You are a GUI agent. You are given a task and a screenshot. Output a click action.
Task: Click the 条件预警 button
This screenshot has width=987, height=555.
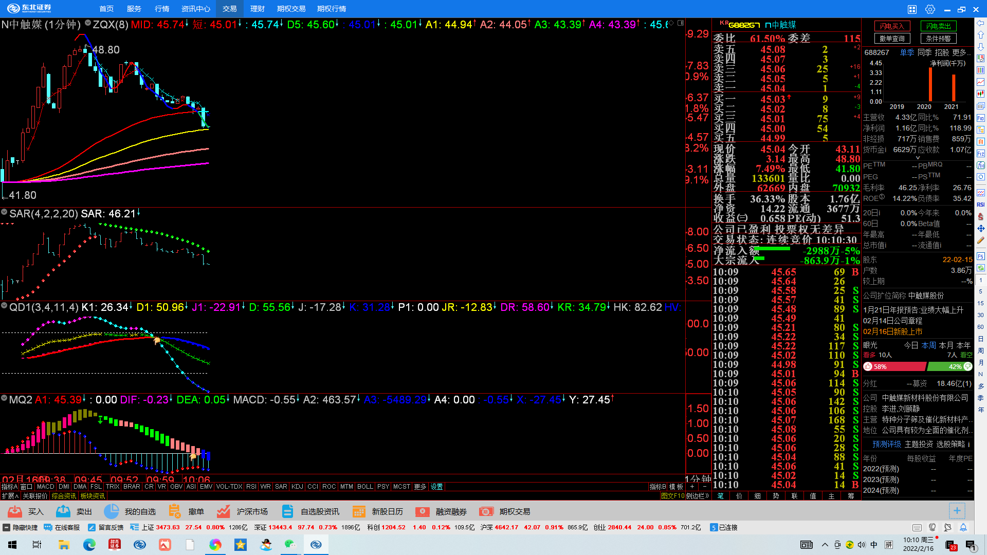point(938,39)
